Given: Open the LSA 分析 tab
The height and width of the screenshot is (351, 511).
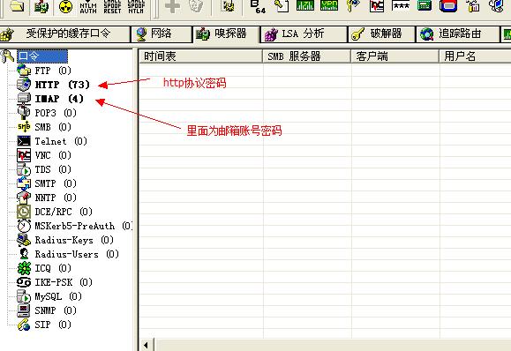Looking at the screenshot, I should coord(304,34).
